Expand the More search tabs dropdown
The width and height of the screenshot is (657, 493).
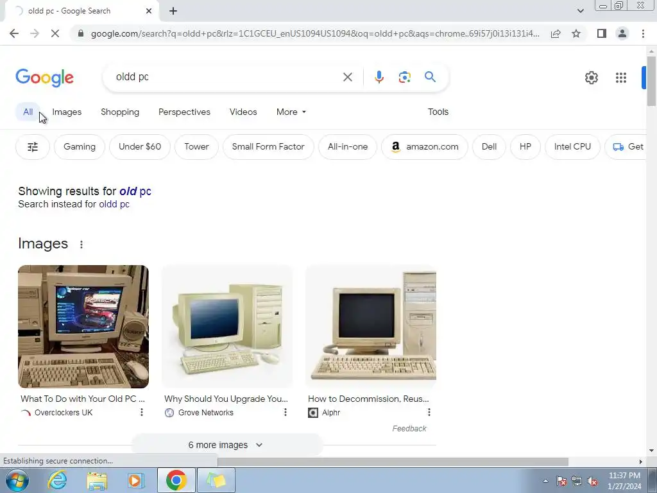[291, 112]
